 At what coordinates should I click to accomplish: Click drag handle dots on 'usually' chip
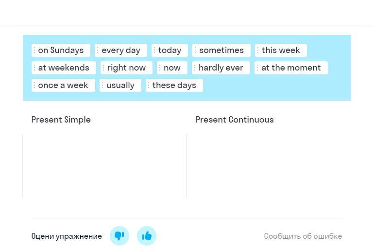pyautogui.click(x=102, y=85)
